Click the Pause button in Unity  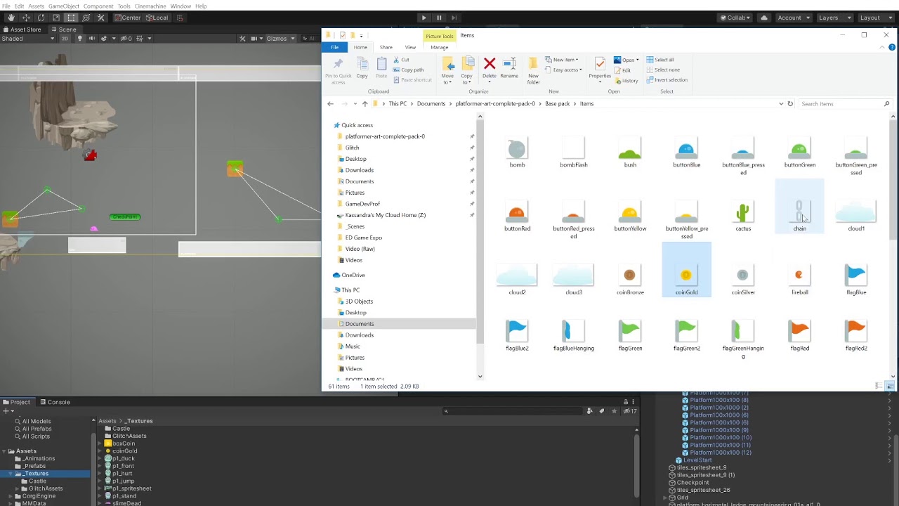tap(439, 18)
